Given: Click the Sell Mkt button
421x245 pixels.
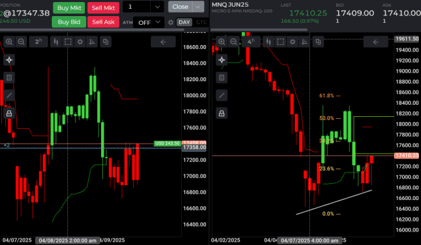Looking at the screenshot, I should click(x=103, y=8).
